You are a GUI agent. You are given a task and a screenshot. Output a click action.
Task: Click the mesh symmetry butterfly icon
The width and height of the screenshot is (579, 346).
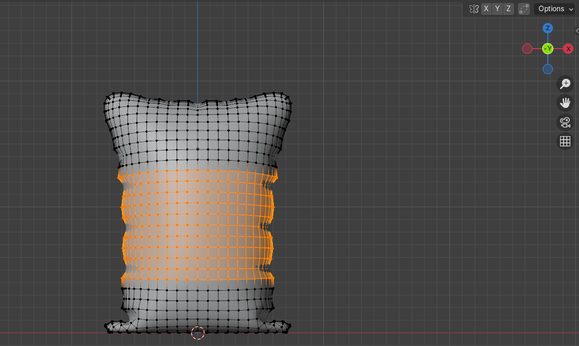474,9
